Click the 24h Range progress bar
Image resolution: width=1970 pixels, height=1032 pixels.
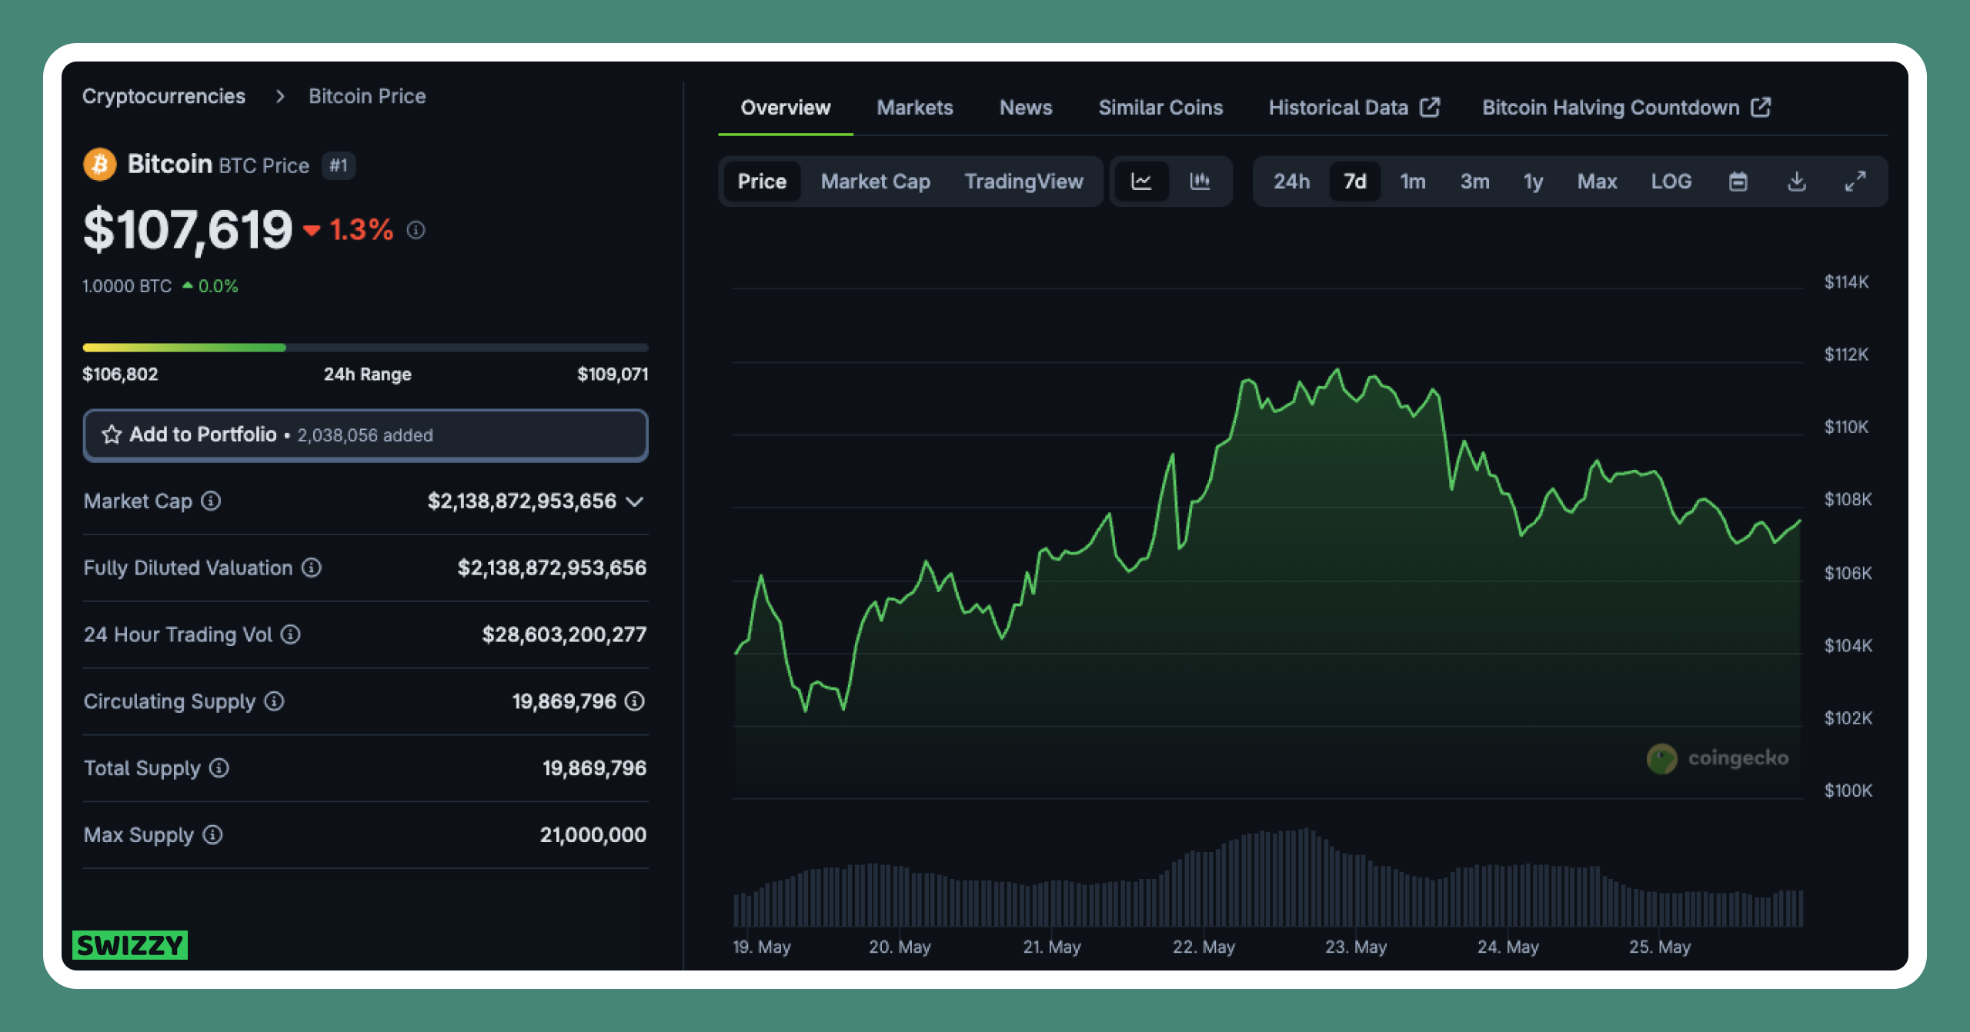coord(366,348)
